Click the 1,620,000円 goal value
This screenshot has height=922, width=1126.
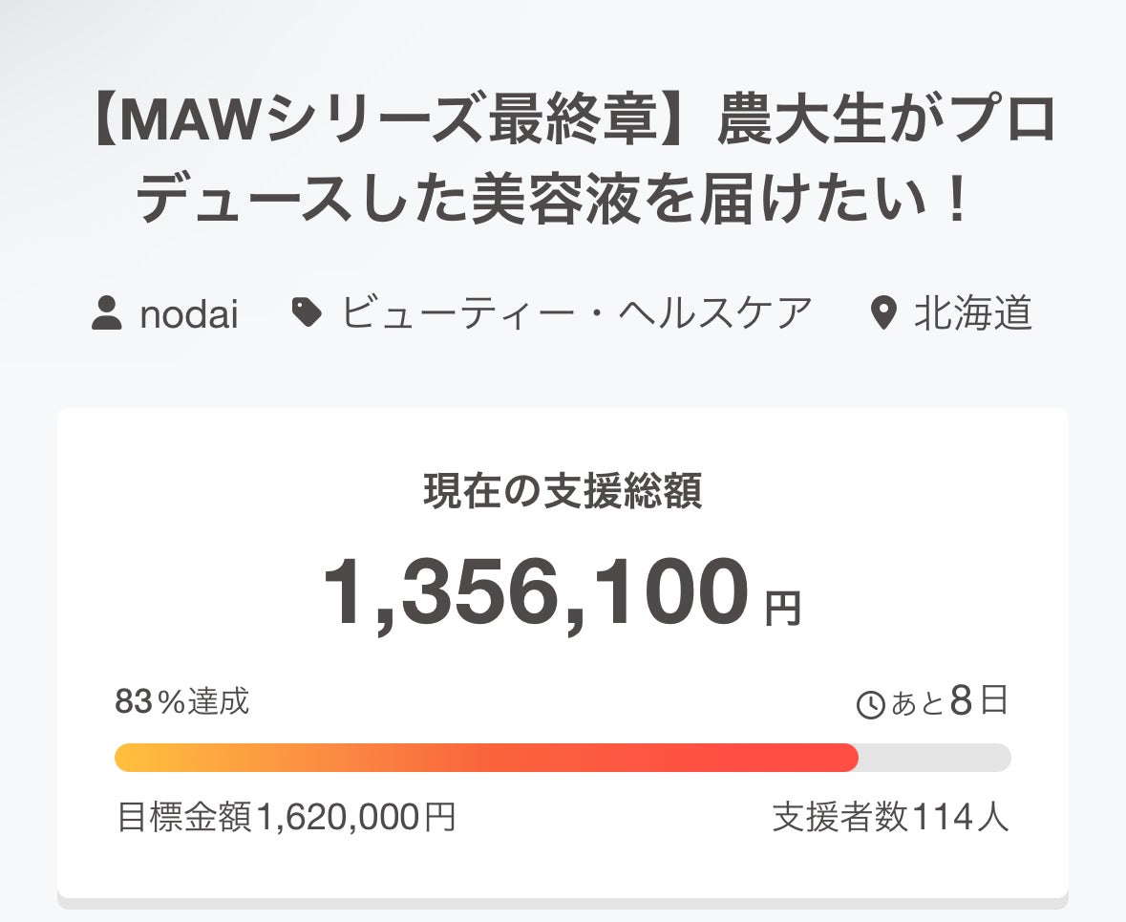[x=355, y=818]
